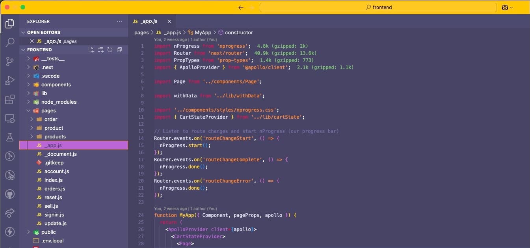The height and width of the screenshot is (248, 530).
Task: Open the Extensions view
Action: pos(9,100)
